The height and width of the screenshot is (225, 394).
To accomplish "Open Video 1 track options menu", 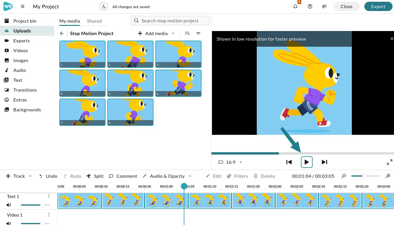I will click(x=49, y=215).
